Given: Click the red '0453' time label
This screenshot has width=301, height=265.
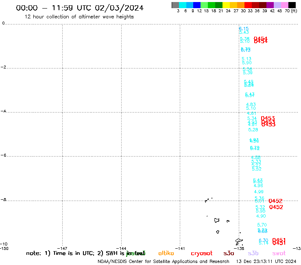Looking at the screenshot, I should pos(268,121).
